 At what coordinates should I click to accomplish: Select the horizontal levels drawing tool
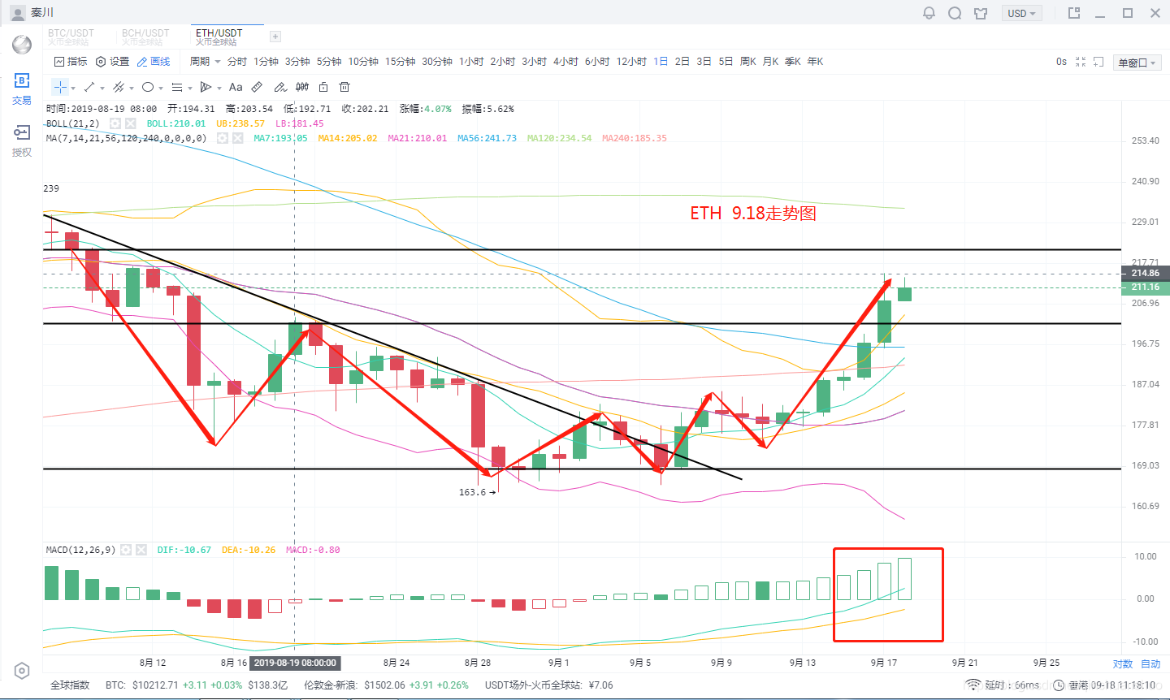(x=177, y=87)
